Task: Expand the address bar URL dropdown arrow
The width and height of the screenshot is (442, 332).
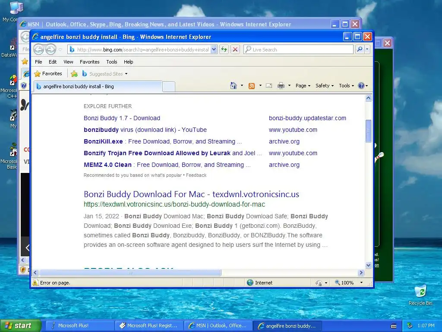Action: click(214, 49)
